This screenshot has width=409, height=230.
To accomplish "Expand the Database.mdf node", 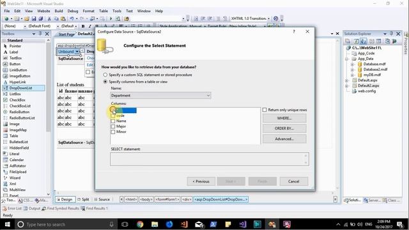I will pos(352,64).
